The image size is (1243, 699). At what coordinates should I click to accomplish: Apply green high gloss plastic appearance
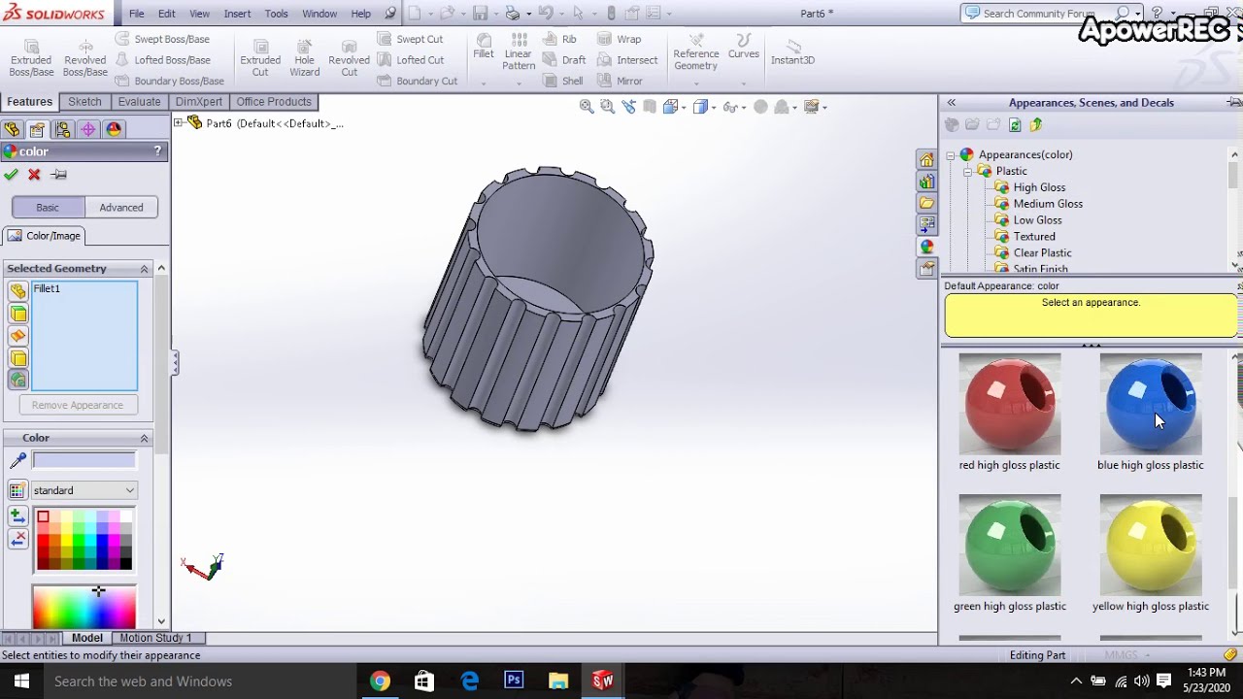pyautogui.click(x=1010, y=545)
